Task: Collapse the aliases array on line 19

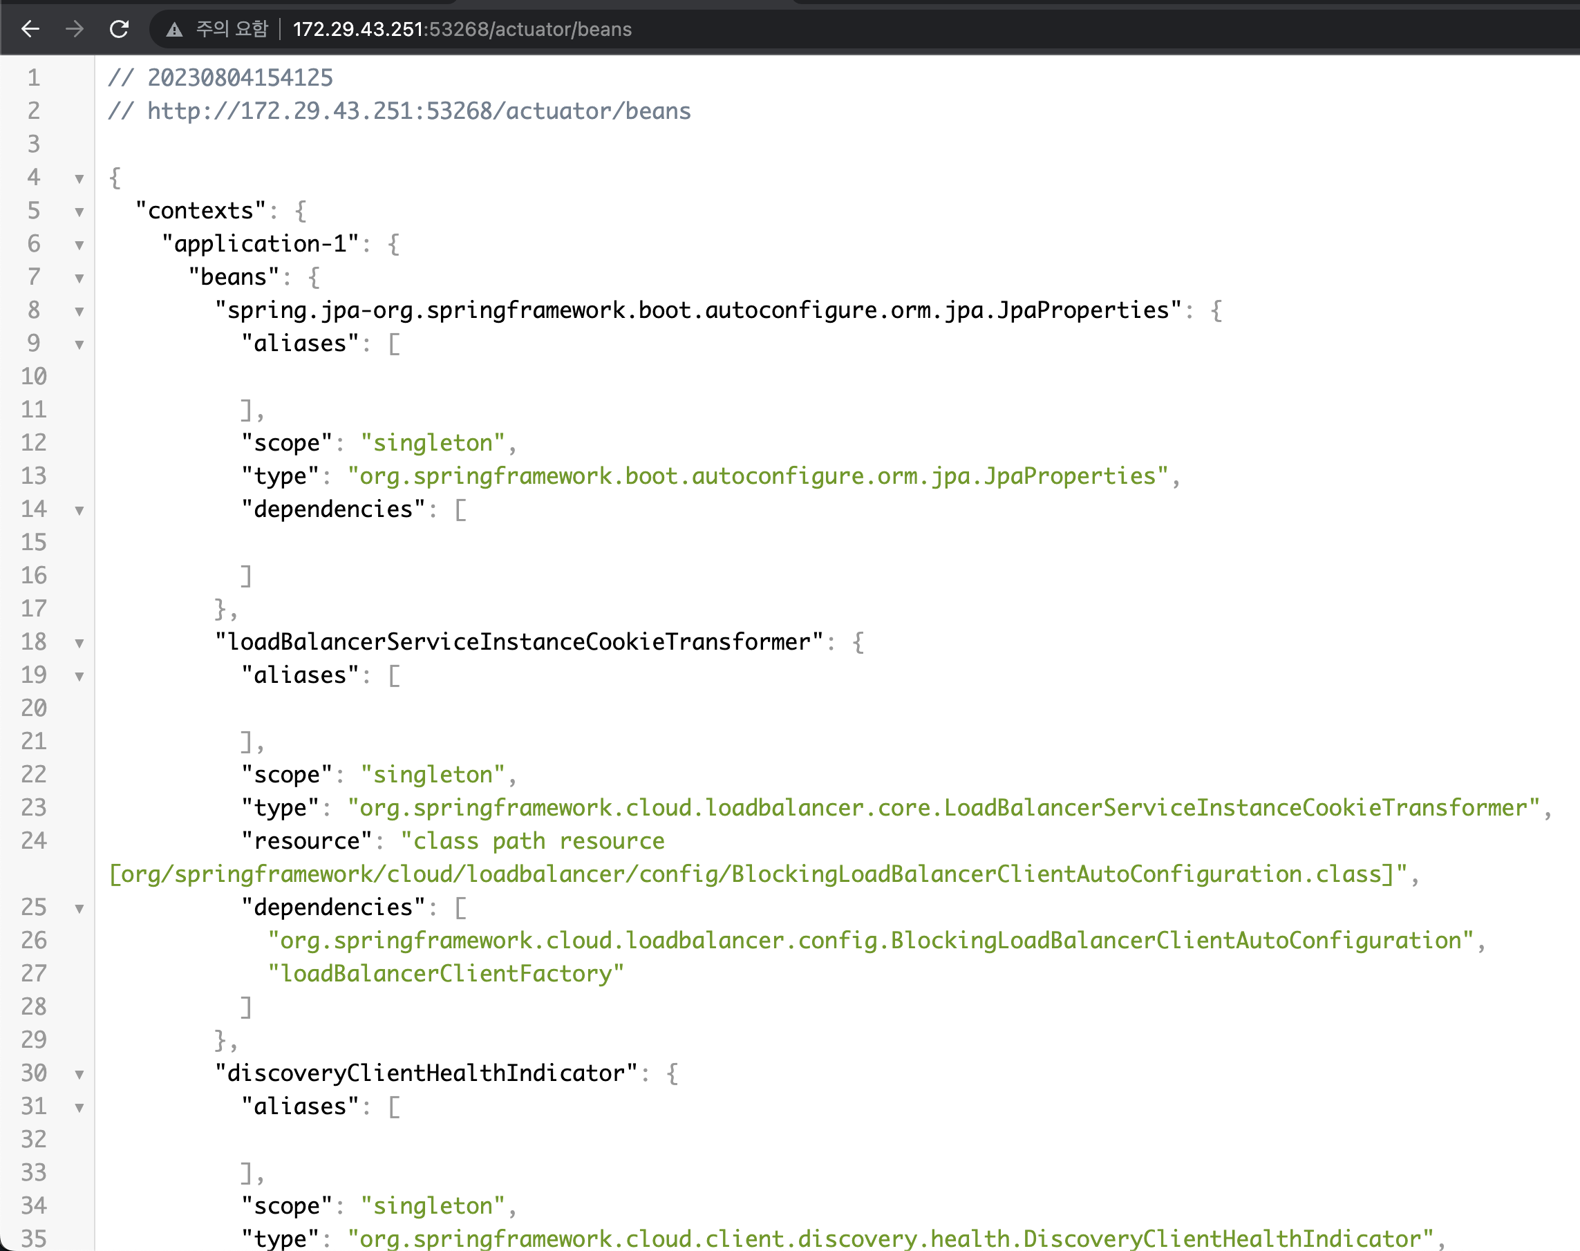Action: (x=79, y=676)
